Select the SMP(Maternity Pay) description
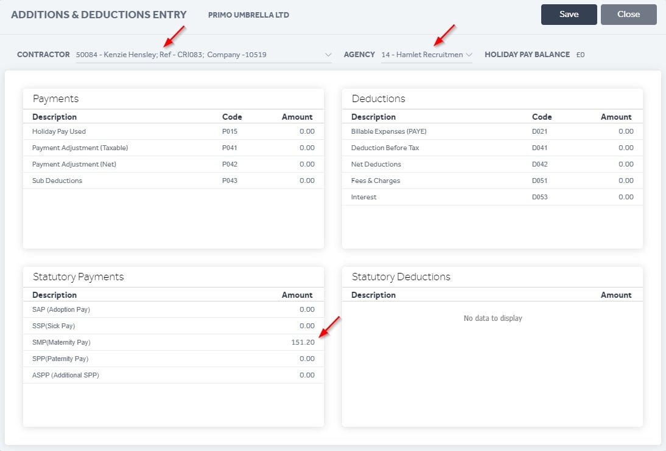This screenshot has width=666, height=451. coord(61,342)
